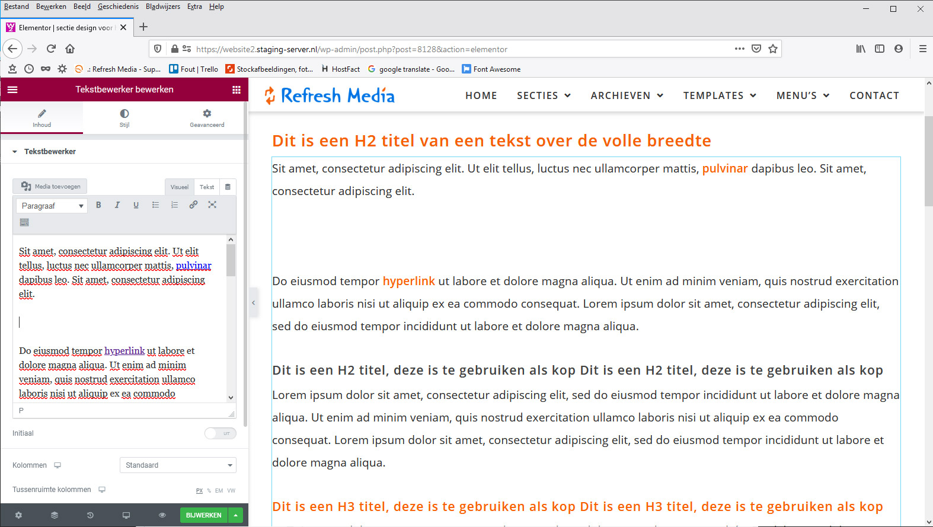Click the green BIJWERKEN button
The height and width of the screenshot is (527, 933).
pyautogui.click(x=203, y=515)
